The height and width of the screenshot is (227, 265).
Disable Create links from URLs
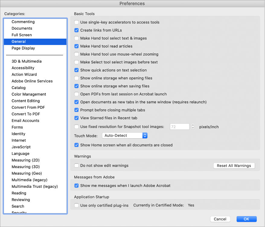(x=76, y=30)
